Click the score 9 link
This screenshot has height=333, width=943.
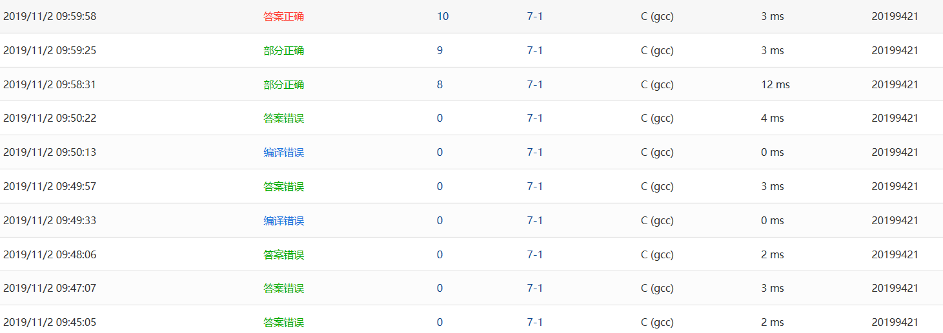click(x=440, y=50)
